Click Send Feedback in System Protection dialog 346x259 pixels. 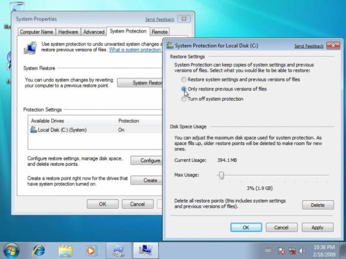(x=309, y=46)
